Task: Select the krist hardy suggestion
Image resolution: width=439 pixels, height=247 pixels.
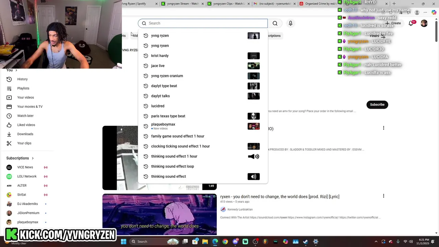Action: [x=203, y=56]
